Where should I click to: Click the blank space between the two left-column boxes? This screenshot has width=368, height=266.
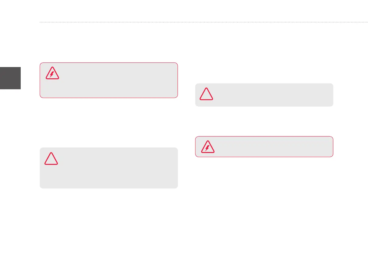point(108,122)
